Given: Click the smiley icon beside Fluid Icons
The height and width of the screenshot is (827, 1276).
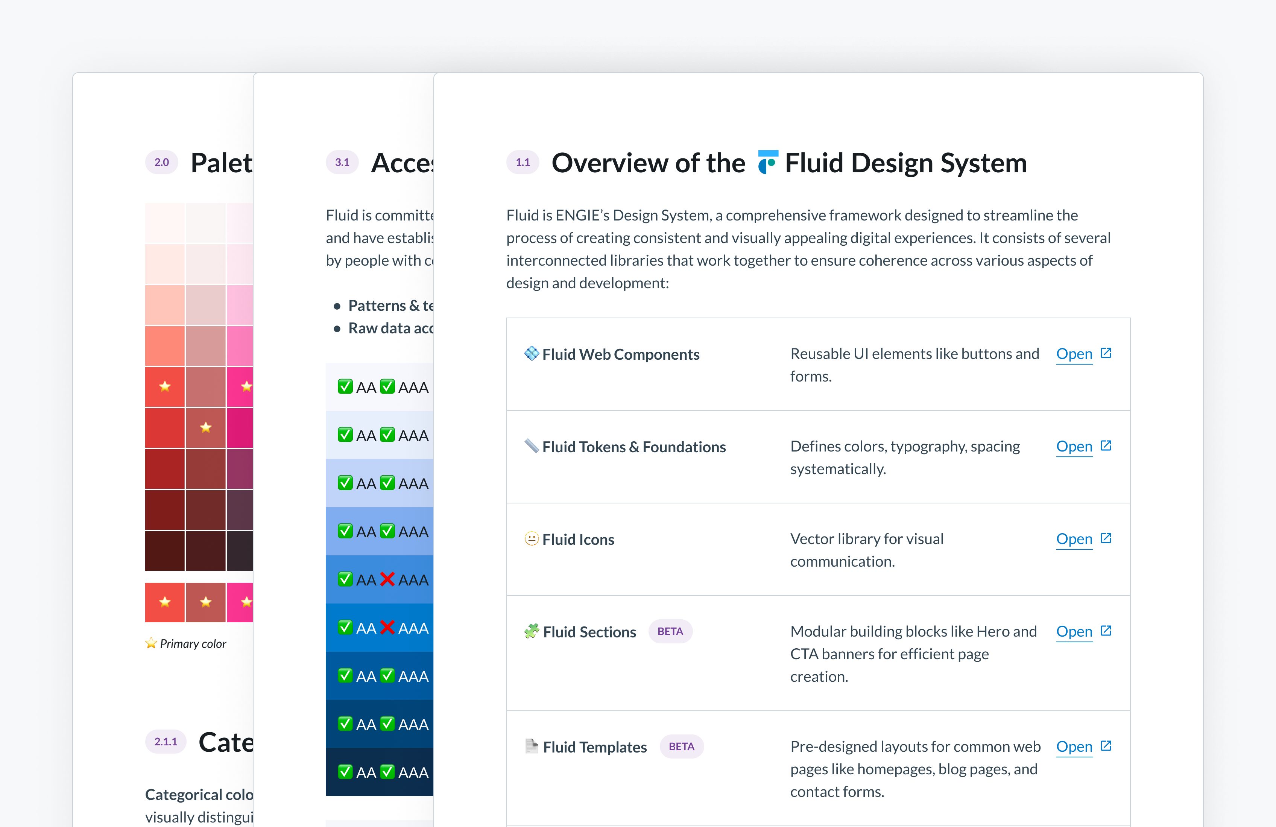Looking at the screenshot, I should pyautogui.click(x=531, y=538).
